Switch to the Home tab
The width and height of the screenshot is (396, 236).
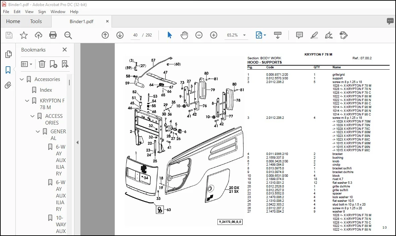click(x=13, y=21)
